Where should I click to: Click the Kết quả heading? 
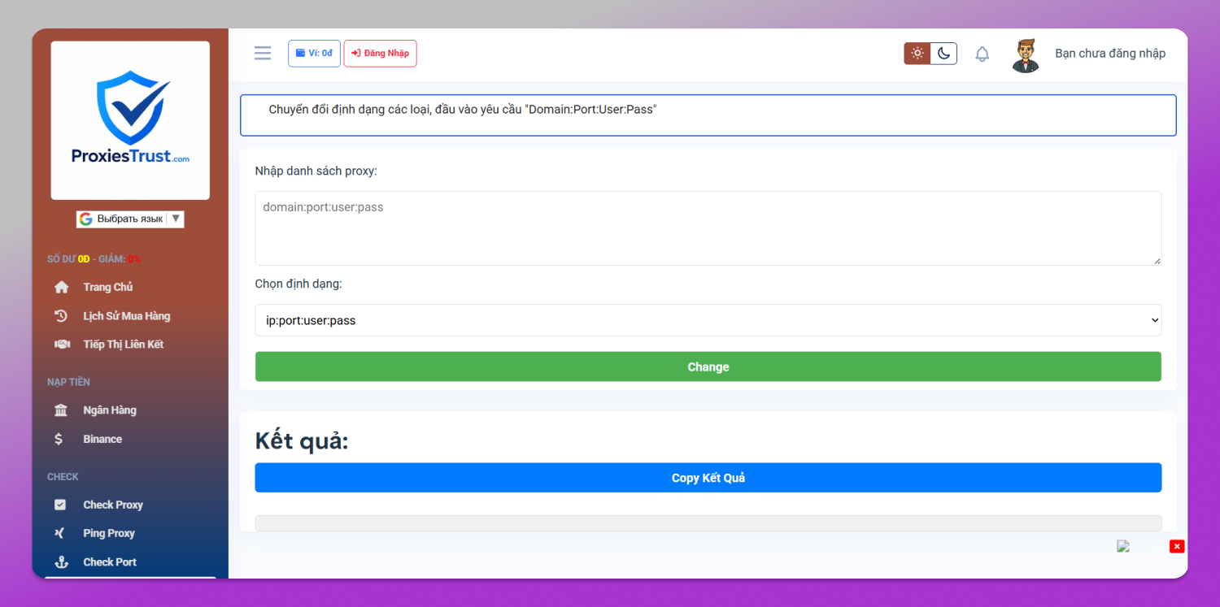coord(302,441)
